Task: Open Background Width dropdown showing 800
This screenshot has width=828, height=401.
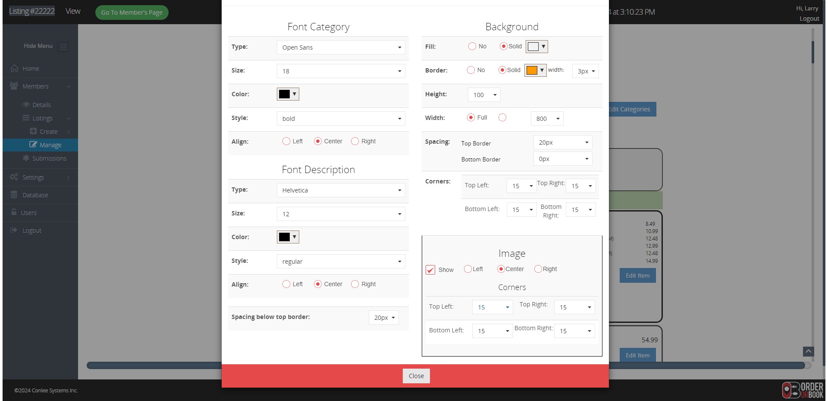Action: (x=547, y=119)
